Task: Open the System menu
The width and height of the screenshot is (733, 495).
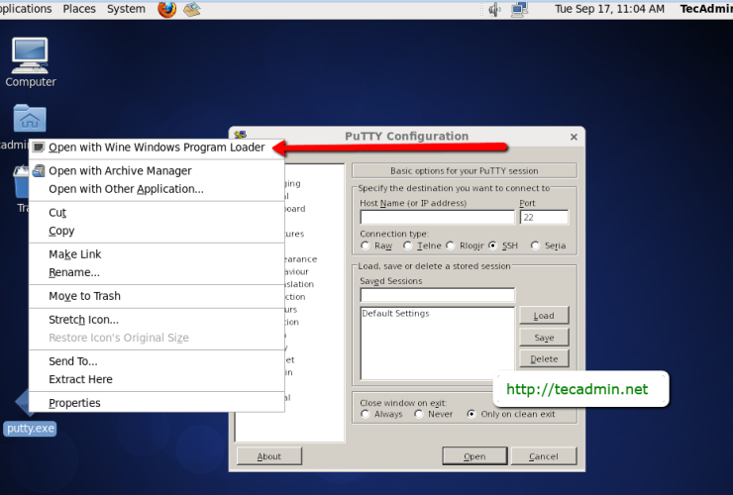Action: (126, 9)
